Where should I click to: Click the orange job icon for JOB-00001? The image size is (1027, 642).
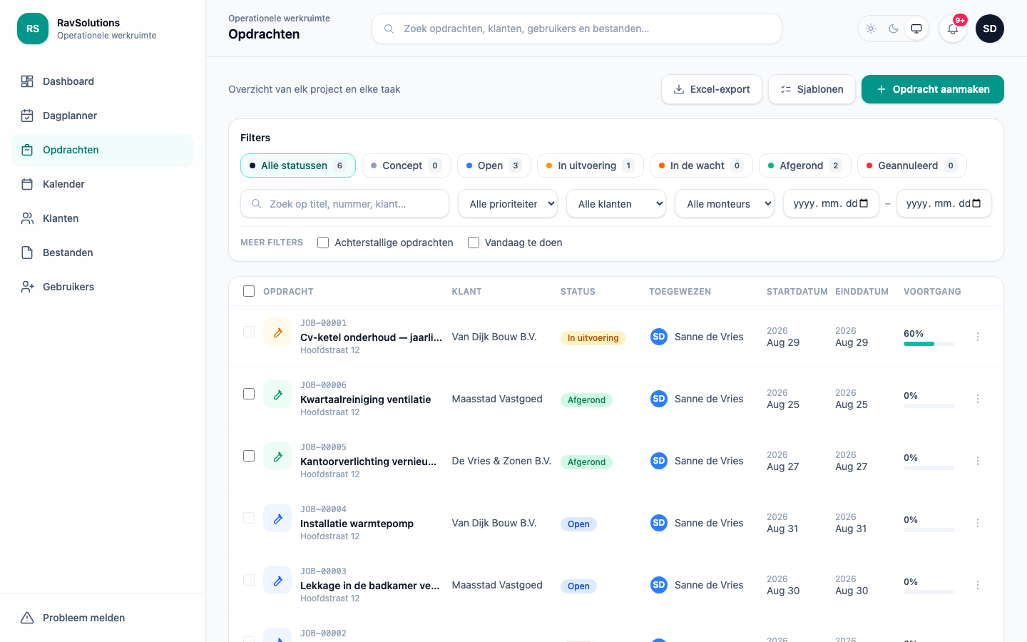(x=277, y=332)
